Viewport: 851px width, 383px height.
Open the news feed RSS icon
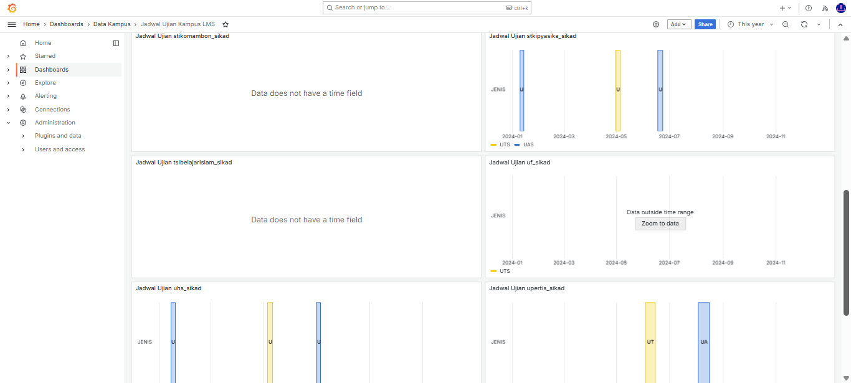click(x=825, y=8)
